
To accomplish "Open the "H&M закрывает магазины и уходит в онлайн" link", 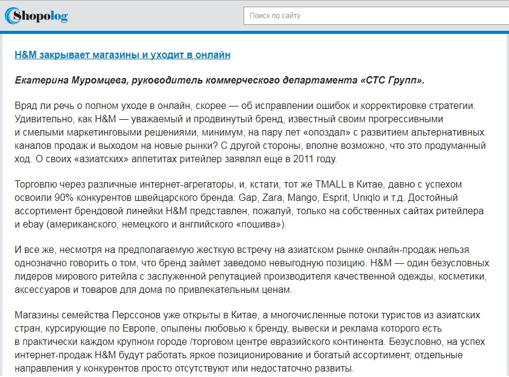I will (122, 55).
